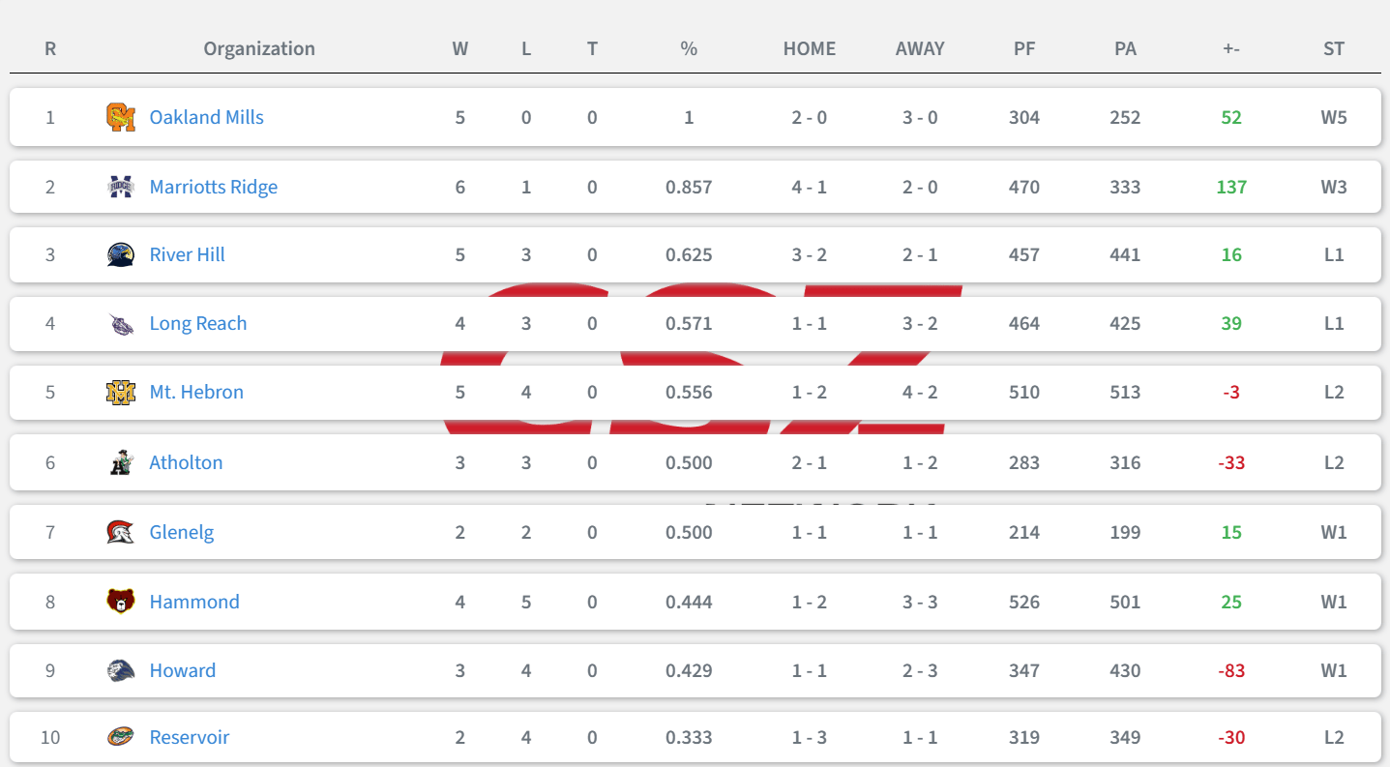The width and height of the screenshot is (1390, 767).
Task: Open the Marriotts Ridge team link
Action: pyautogui.click(x=213, y=187)
